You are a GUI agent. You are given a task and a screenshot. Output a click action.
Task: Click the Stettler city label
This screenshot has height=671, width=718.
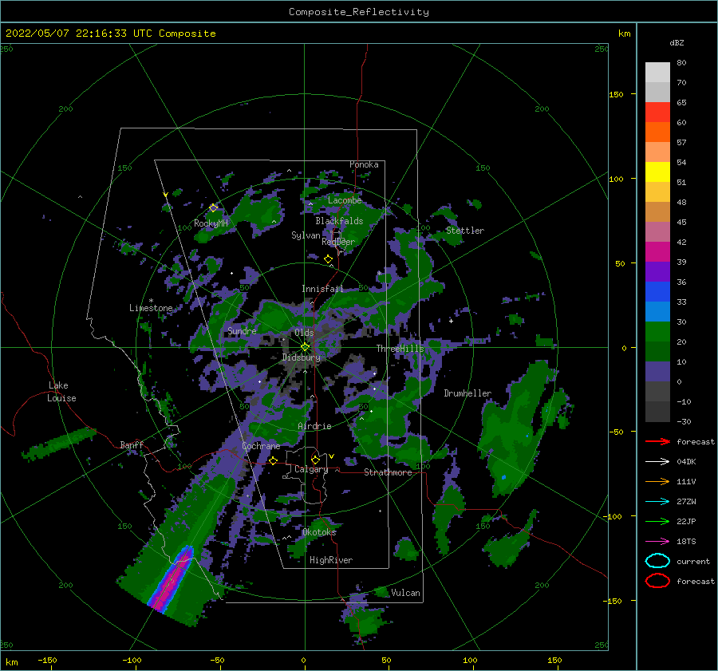[x=465, y=231]
